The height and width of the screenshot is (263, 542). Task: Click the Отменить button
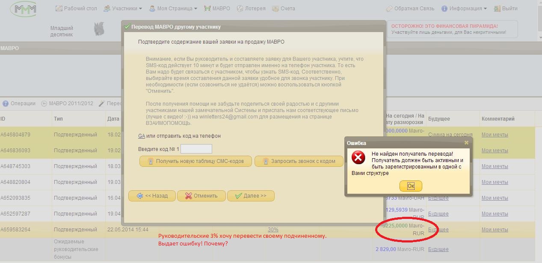[x=201, y=196]
